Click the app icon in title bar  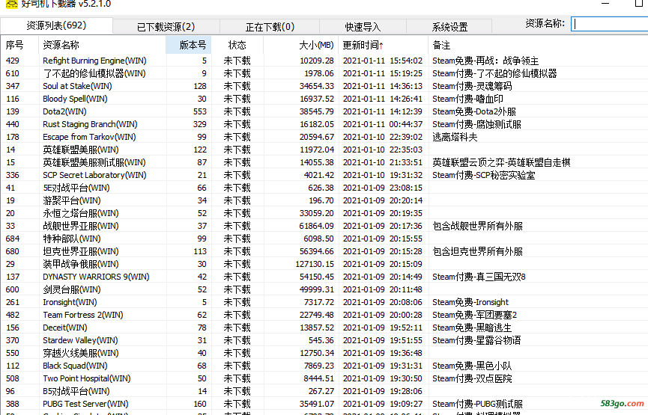(11, 4)
